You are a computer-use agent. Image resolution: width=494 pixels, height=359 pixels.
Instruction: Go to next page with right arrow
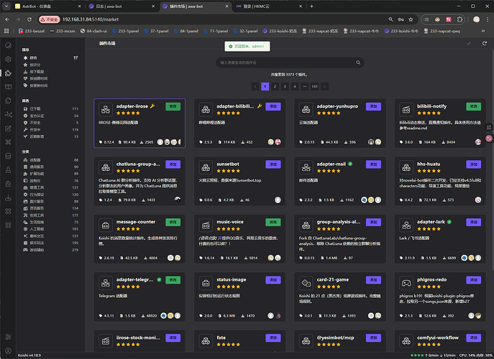(325, 86)
